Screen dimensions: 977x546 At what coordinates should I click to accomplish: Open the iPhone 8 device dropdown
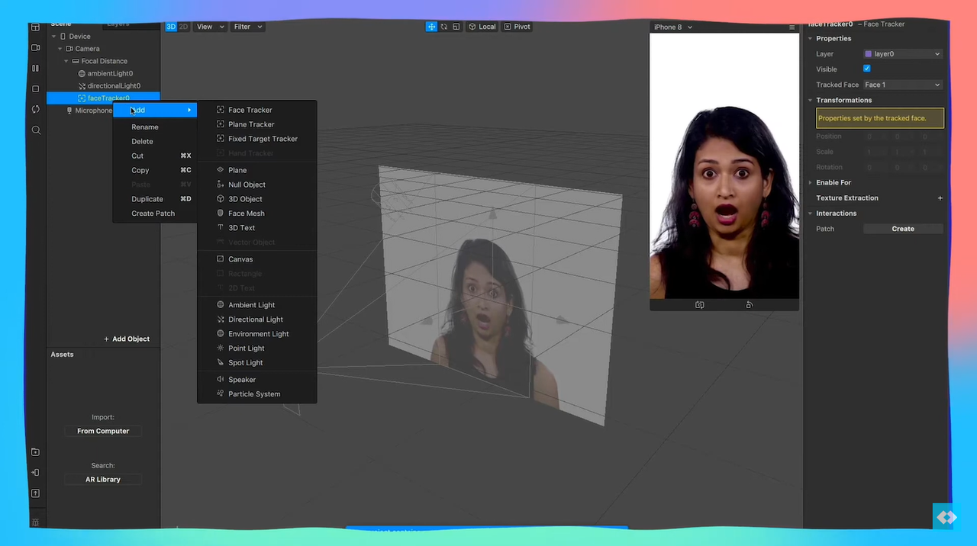[x=673, y=27]
